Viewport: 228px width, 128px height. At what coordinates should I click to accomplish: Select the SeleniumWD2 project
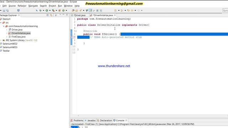point(10,44)
